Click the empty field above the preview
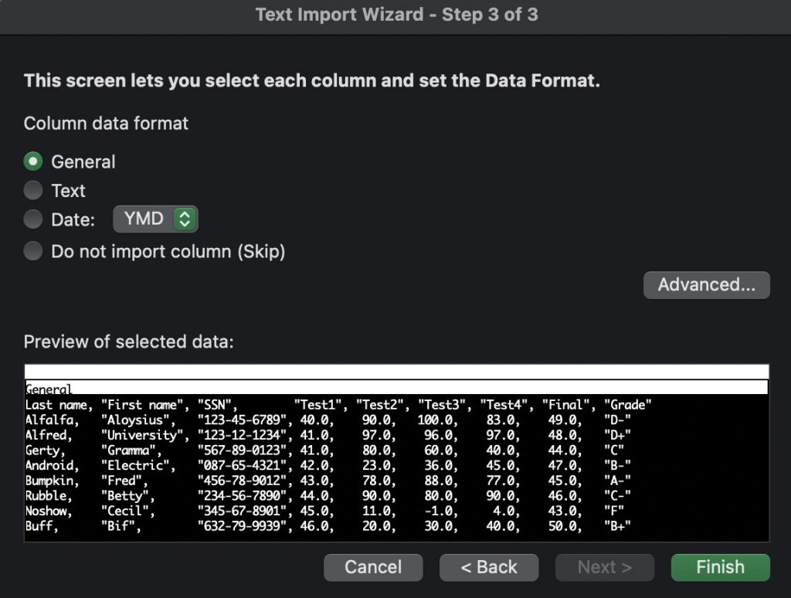The width and height of the screenshot is (791, 598). click(395, 369)
